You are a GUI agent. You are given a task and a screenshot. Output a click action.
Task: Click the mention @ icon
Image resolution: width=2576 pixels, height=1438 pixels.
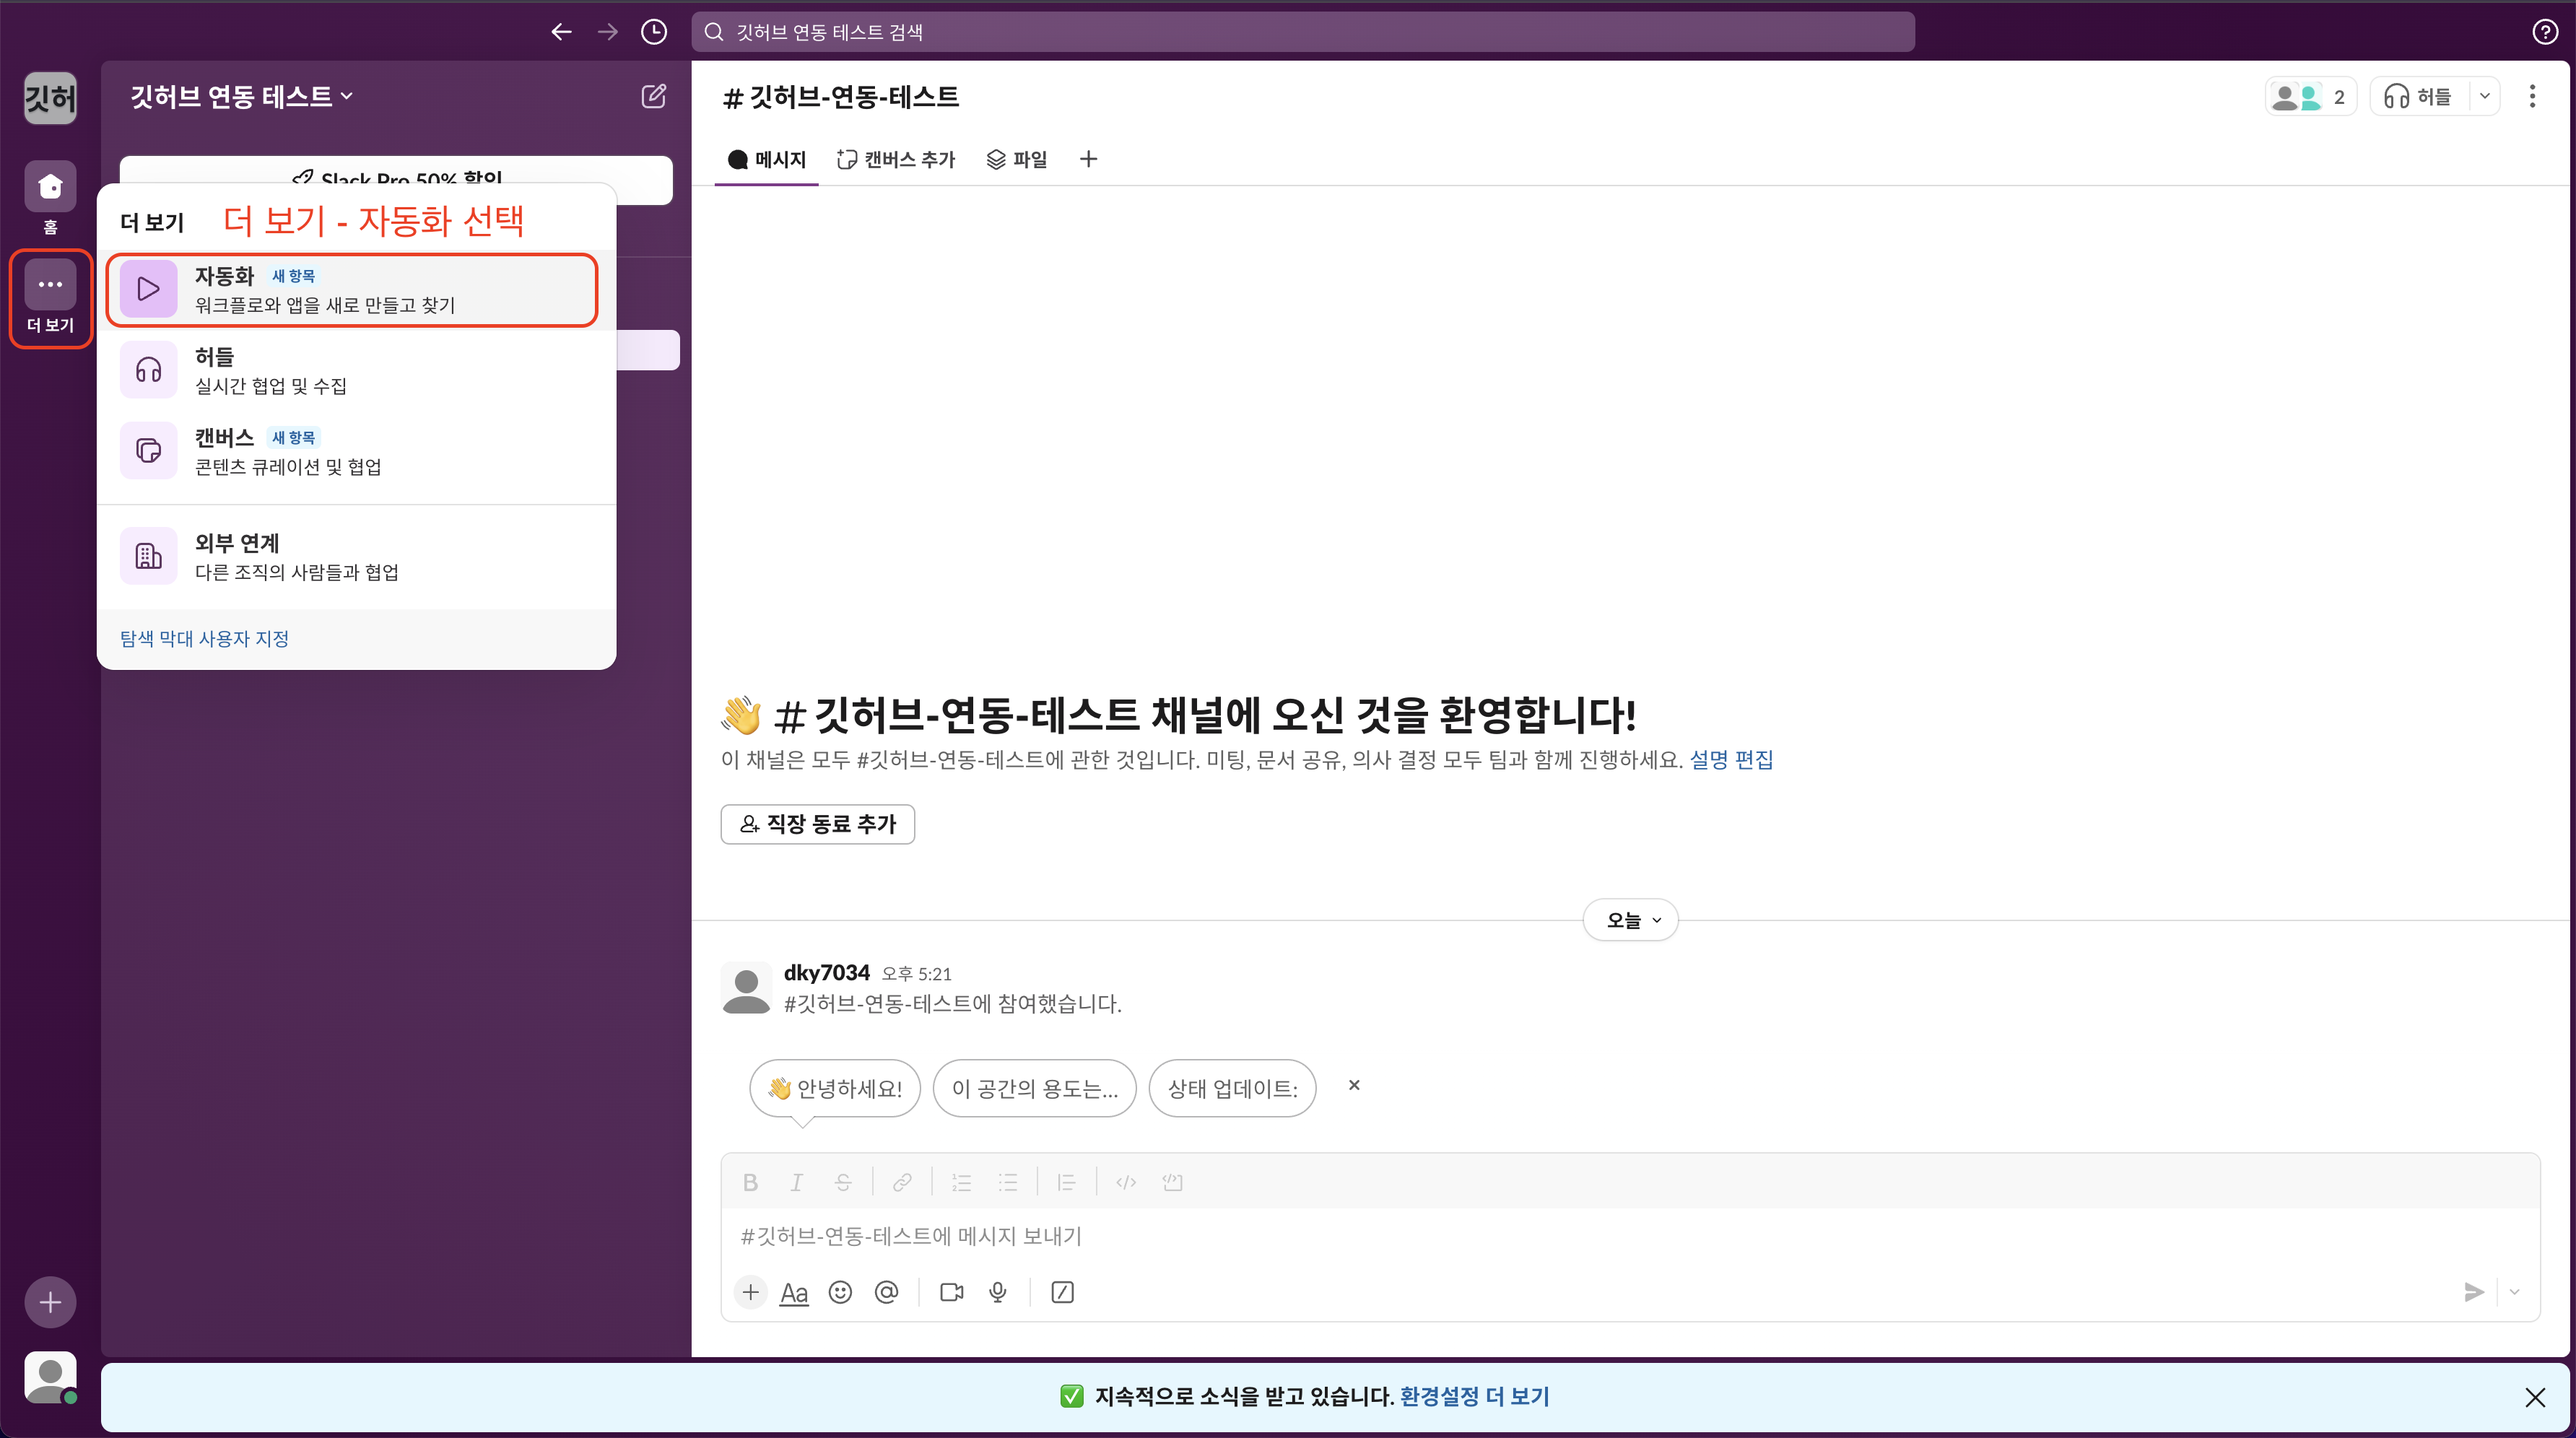pyautogui.click(x=886, y=1292)
